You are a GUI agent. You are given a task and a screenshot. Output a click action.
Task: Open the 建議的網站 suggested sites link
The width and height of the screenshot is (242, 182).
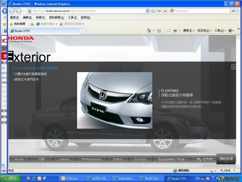click(47, 24)
